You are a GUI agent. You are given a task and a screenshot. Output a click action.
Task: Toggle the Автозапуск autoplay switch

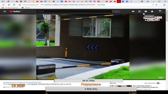[159, 83]
